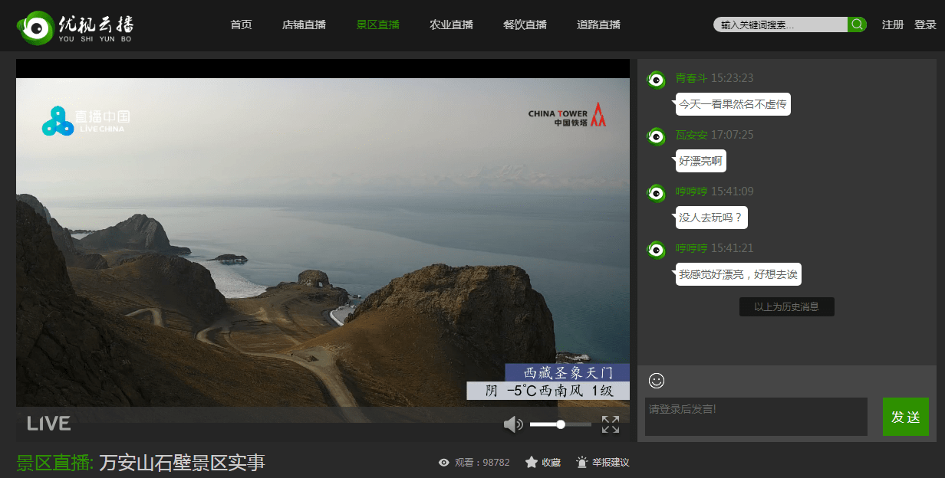Switch to 店铺直播 section
This screenshot has width=945, height=478.
(x=304, y=25)
